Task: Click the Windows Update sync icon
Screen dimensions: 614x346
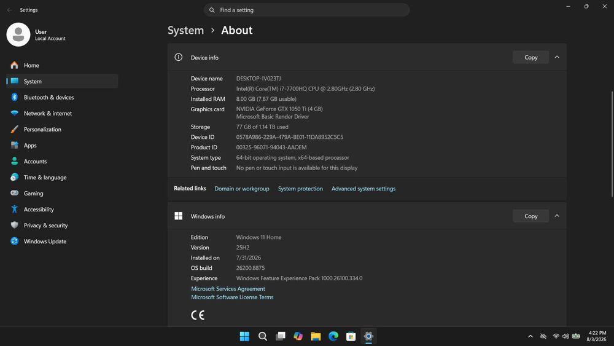Action: [15, 242]
